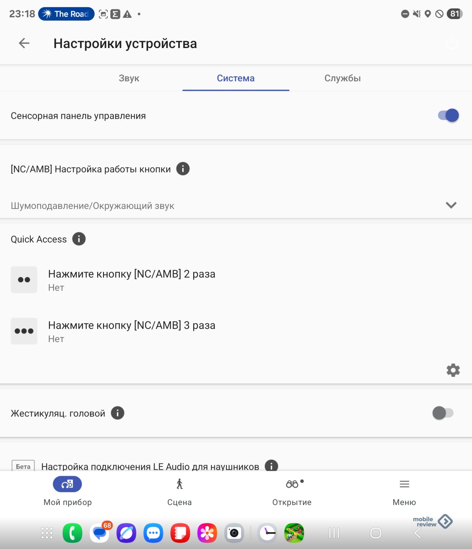Launch the phone app from the dock

72,533
